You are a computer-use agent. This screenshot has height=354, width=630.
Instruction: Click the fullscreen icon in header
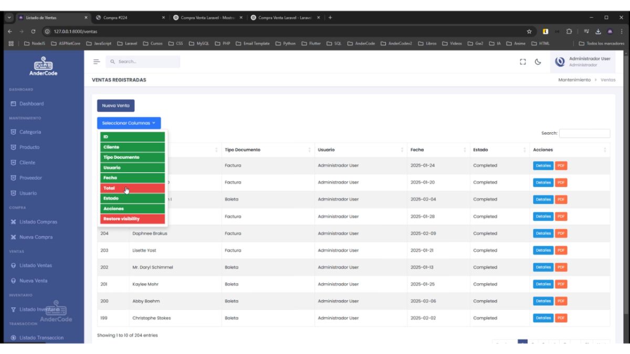pos(522,61)
